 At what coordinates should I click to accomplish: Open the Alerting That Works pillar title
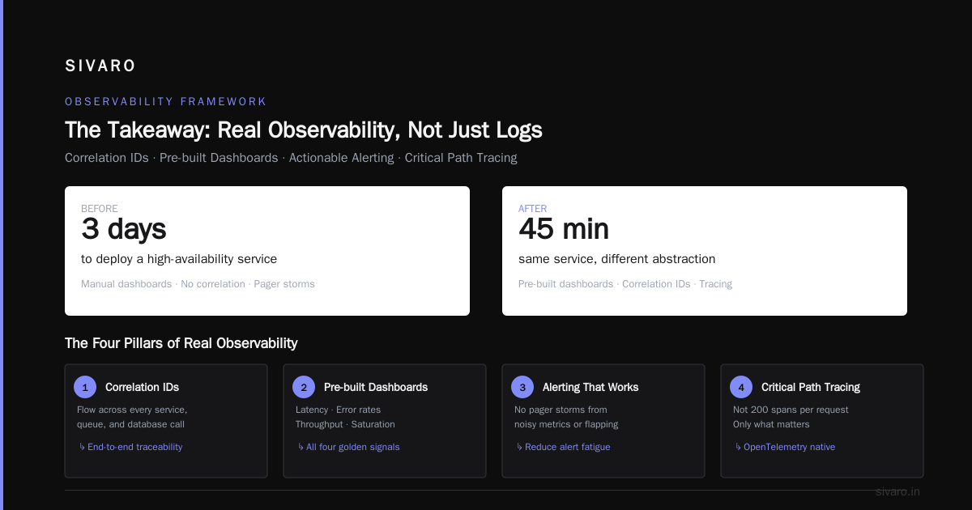(590, 387)
